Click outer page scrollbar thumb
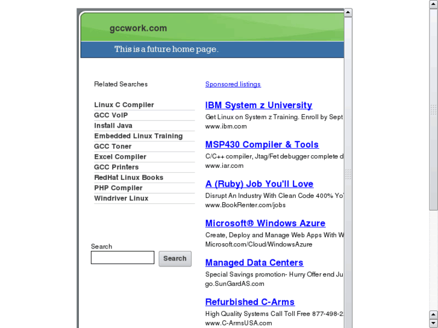This screenshot has height=328, width=438. (434, 110)
